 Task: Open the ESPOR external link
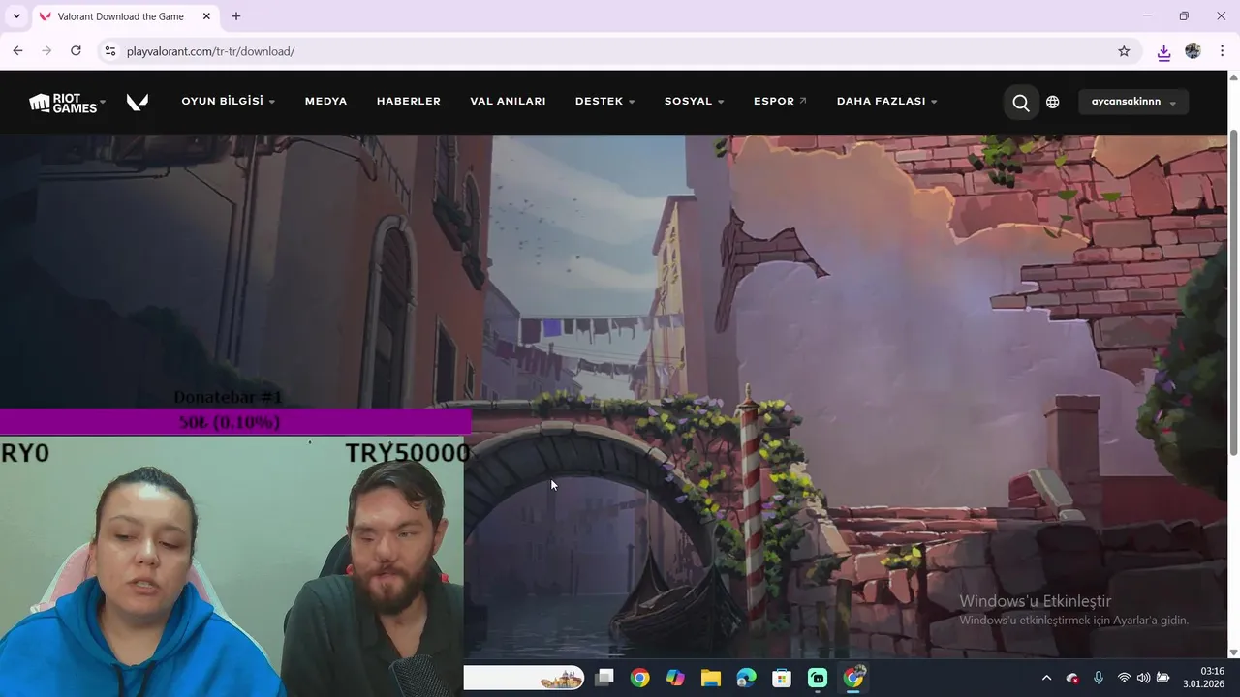(781, 102)
